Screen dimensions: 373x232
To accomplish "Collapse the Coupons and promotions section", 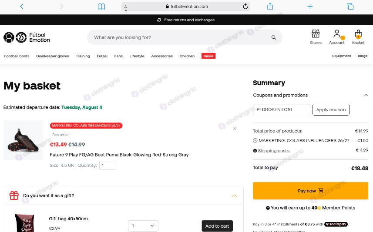I will [366, 95].
